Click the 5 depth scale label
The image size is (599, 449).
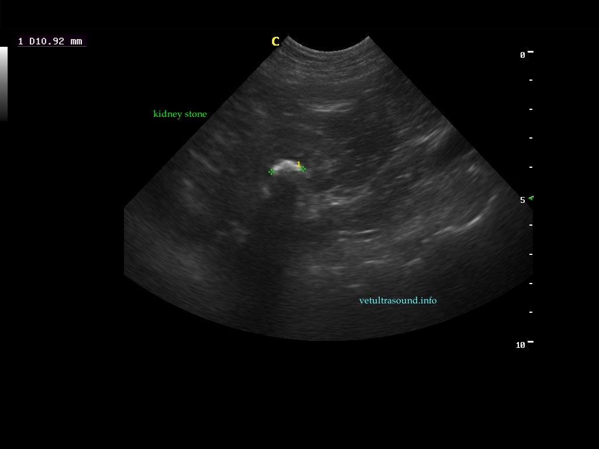pos(522,200)
